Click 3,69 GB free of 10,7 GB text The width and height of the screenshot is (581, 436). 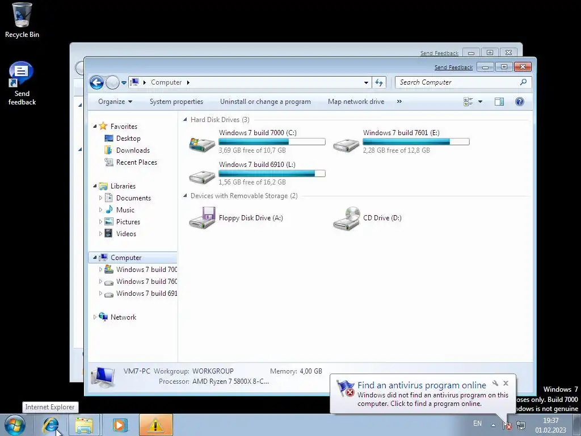tap(252, 150)
